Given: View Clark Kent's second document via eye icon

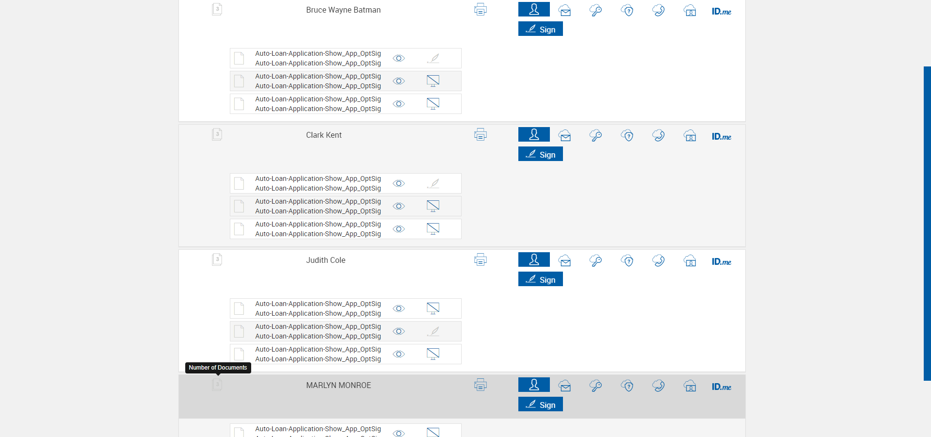Looking at the screenshot, I should click(399, 206).
